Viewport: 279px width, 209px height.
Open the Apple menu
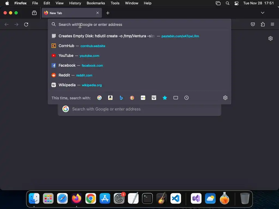(x=7, y=3)
